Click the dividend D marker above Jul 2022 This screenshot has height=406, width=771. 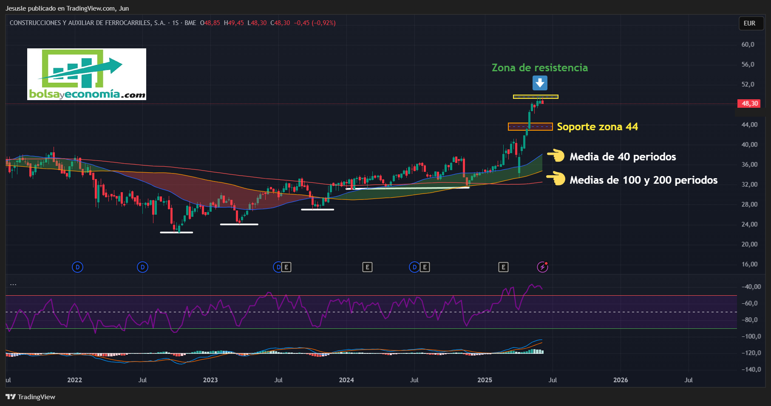click(142, 267)
